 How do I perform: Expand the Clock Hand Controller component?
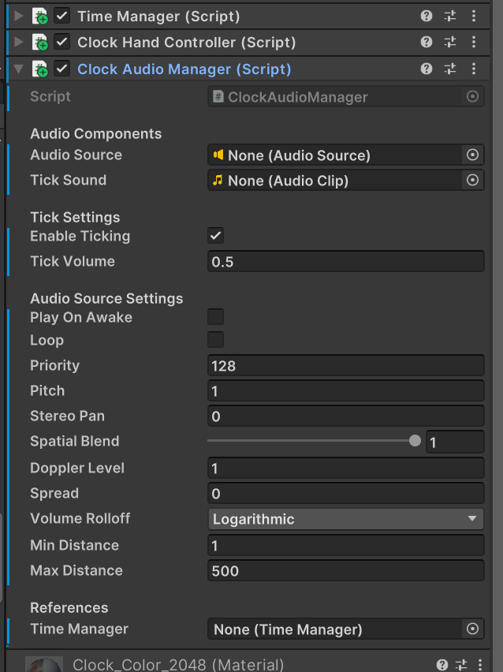coord(18,42)
